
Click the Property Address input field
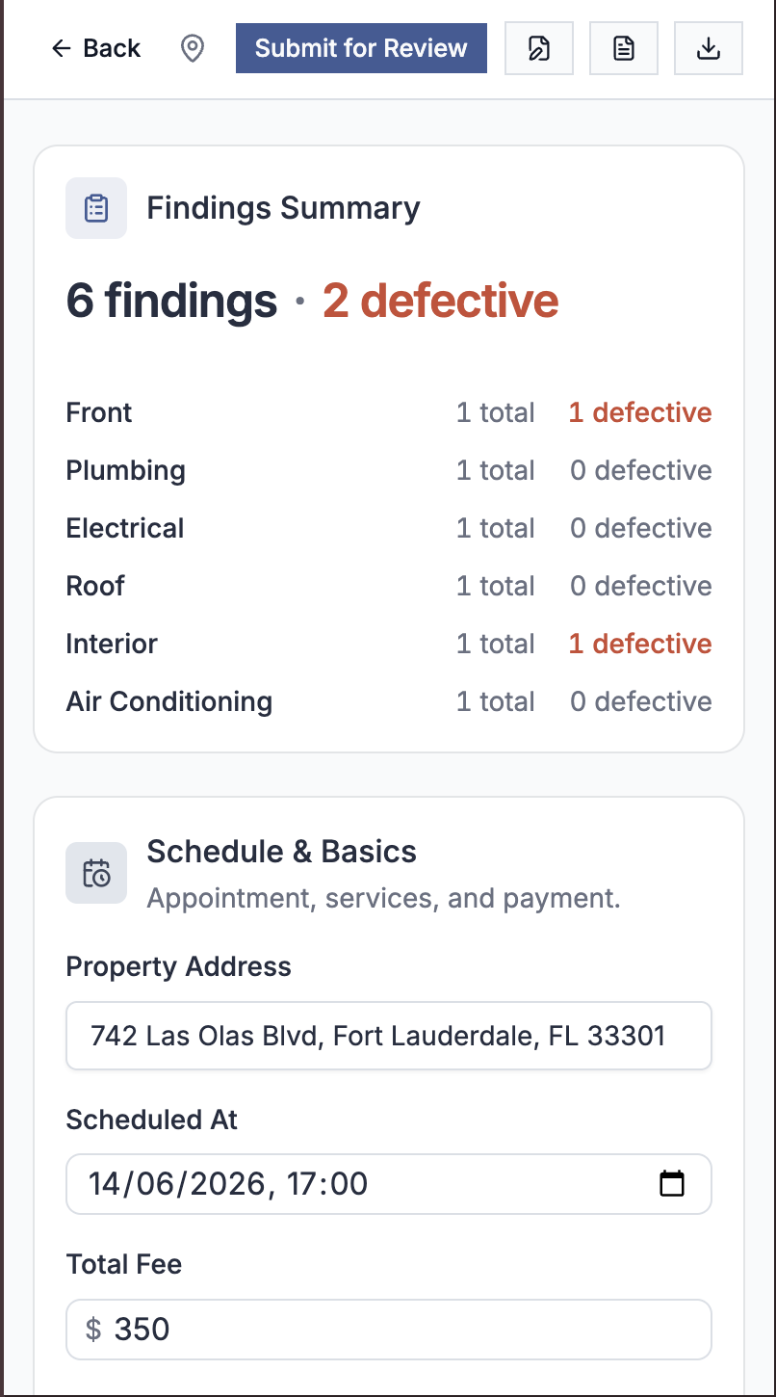coord(389,1036)
